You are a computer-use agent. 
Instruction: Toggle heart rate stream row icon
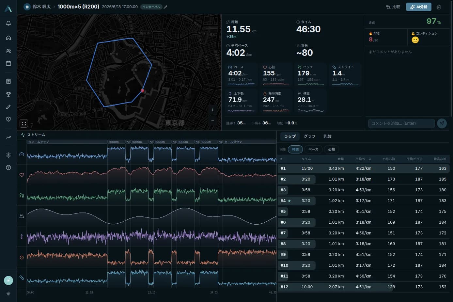(x=22, y=175)
